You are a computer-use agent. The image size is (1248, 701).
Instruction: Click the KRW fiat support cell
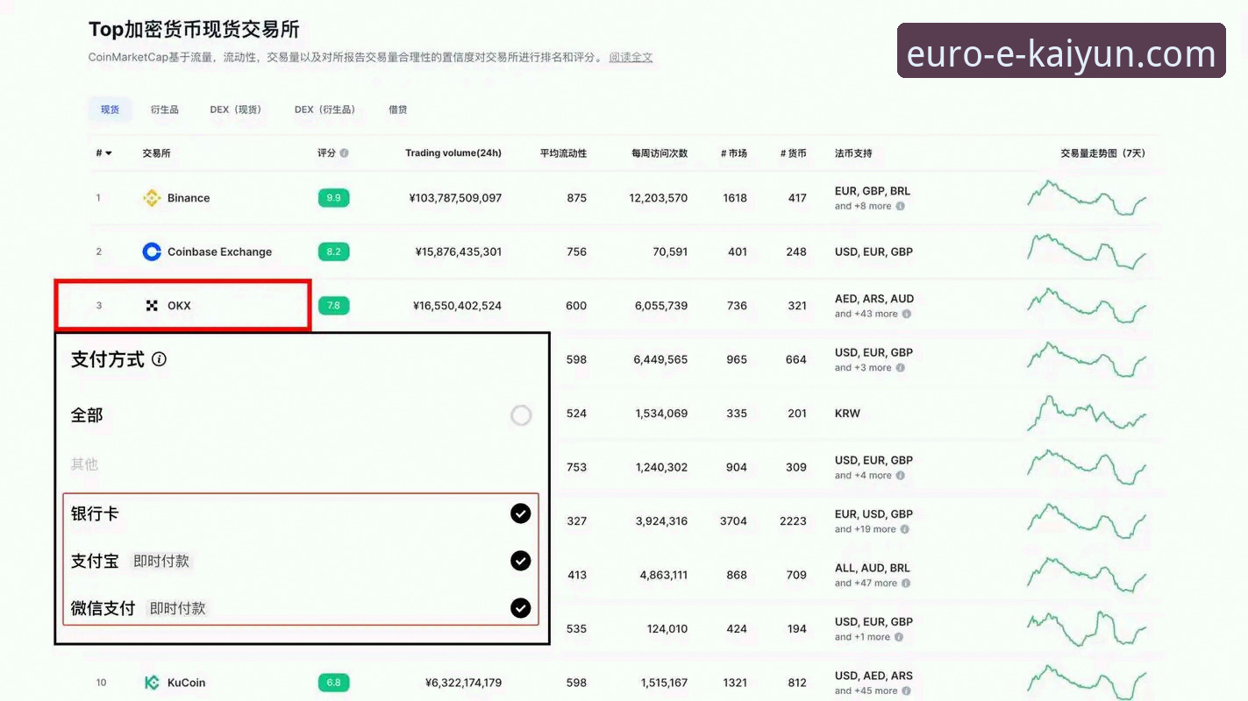click(847, 414)
